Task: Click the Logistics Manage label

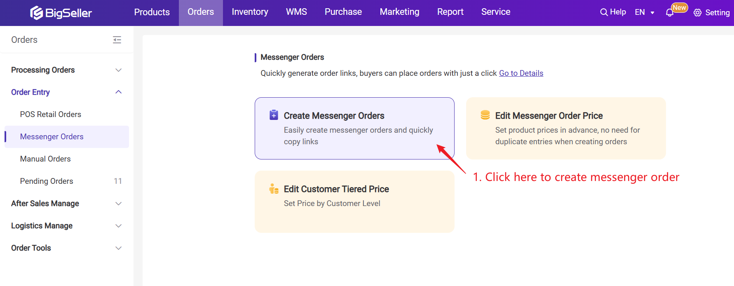Action: 42,226
